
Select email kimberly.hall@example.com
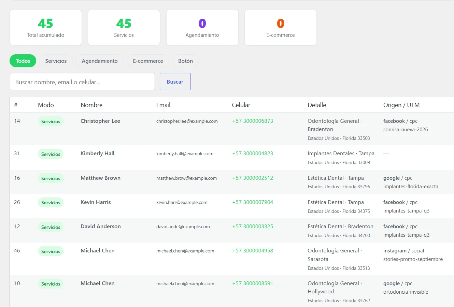coord(185,154)
